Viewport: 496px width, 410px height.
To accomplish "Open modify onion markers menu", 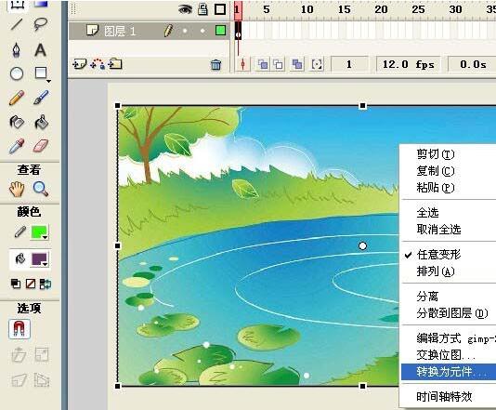I will click(317, 64).
